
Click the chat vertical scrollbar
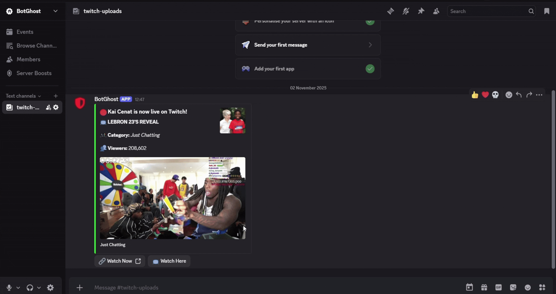click(553, 179)
